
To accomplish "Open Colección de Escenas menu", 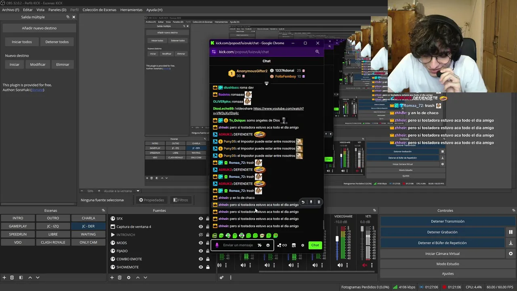I will point(99,10).
